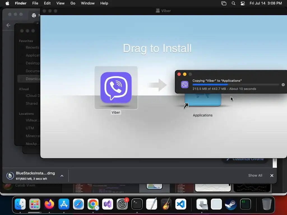
Task: Click the dark graph thumbnail
Action: 252,188
